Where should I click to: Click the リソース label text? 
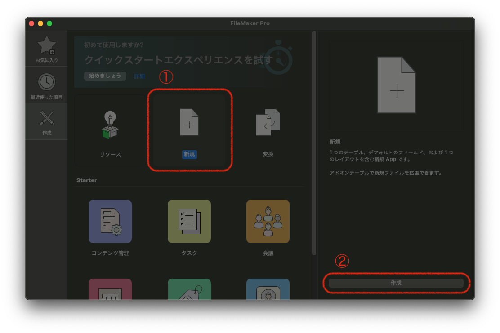click(110, 154)
